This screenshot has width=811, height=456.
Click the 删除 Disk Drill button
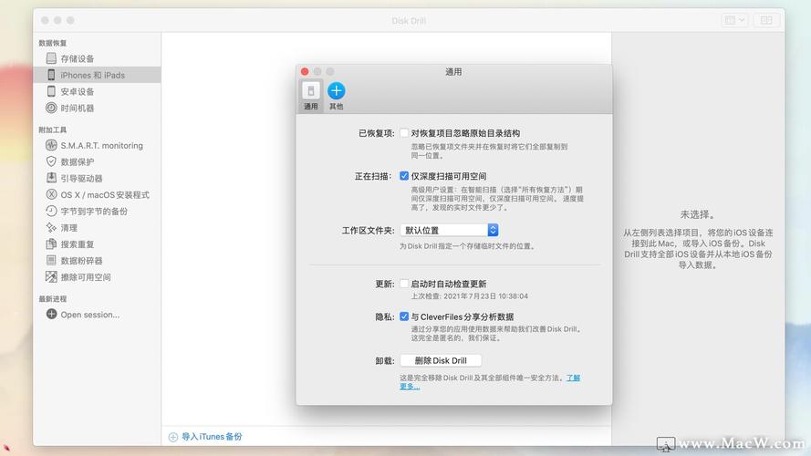441,360
